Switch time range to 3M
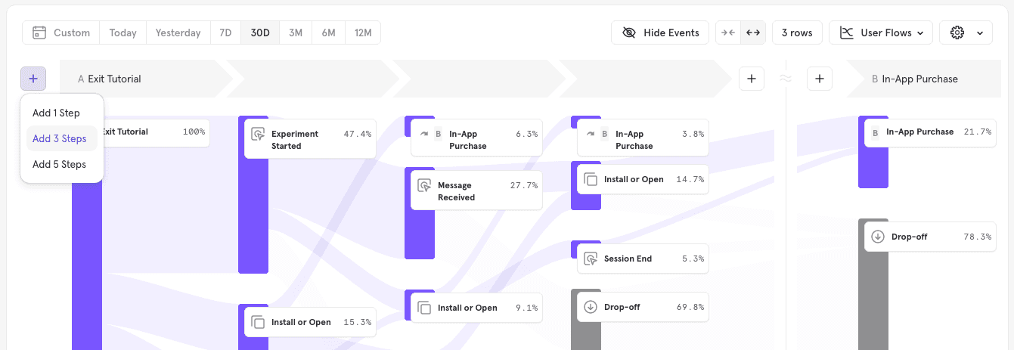The width and height of the screenshot is (1014, 350). click(x=296, y=33)
